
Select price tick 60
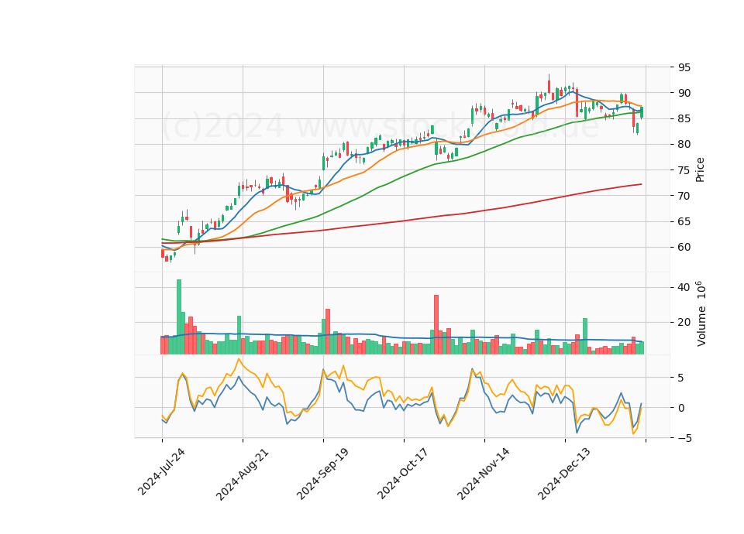pyautogui.click(x=684, y=247)
